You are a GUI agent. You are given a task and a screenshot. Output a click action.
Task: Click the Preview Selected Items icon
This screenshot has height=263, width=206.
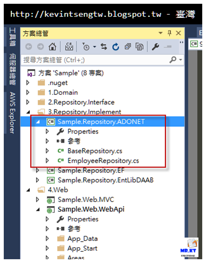pyautogui.click(x=168, y=47)
